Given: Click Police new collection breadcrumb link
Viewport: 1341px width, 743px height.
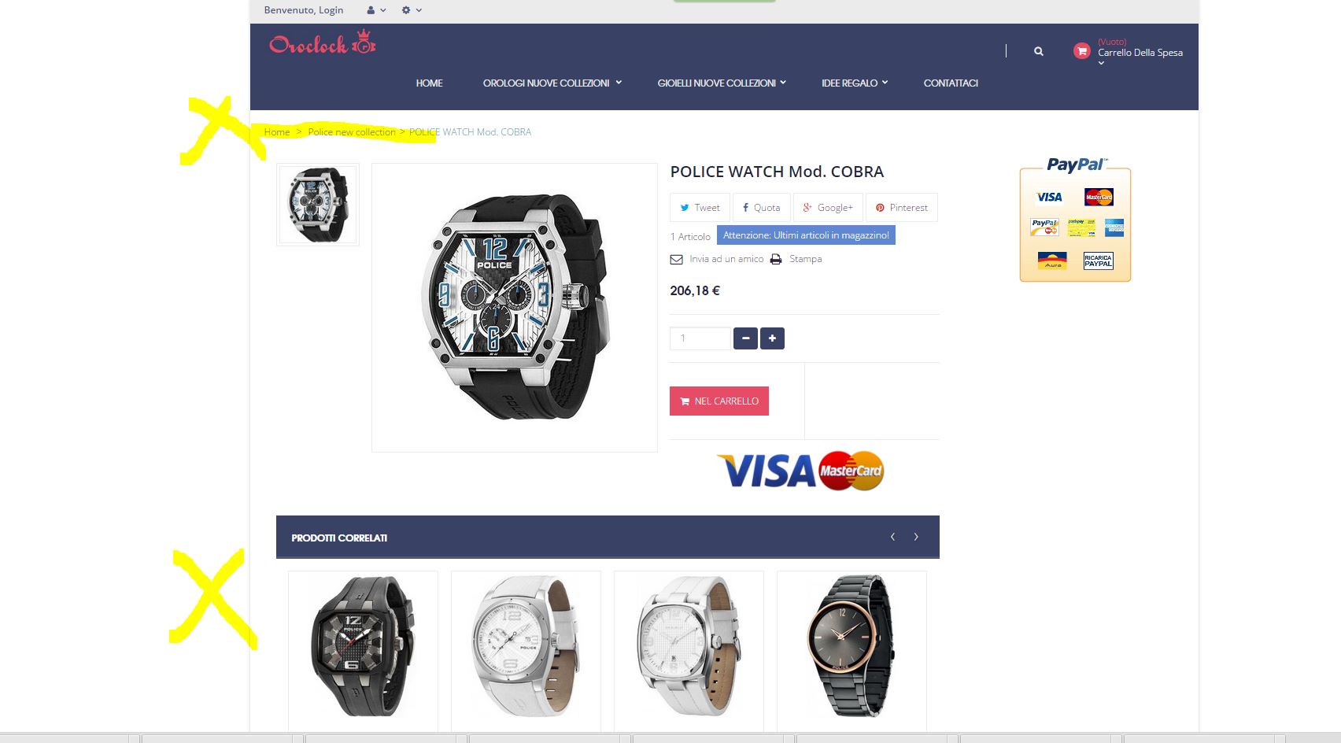Looking at the screenshot, I should 352,132.
